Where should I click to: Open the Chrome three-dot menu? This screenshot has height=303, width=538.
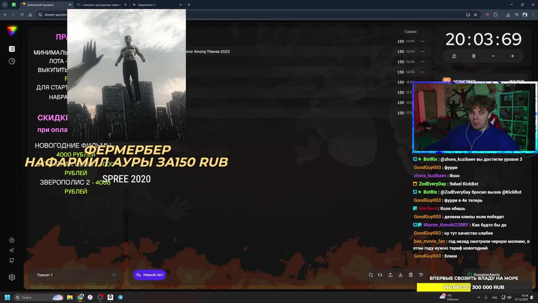pos(533,15)
